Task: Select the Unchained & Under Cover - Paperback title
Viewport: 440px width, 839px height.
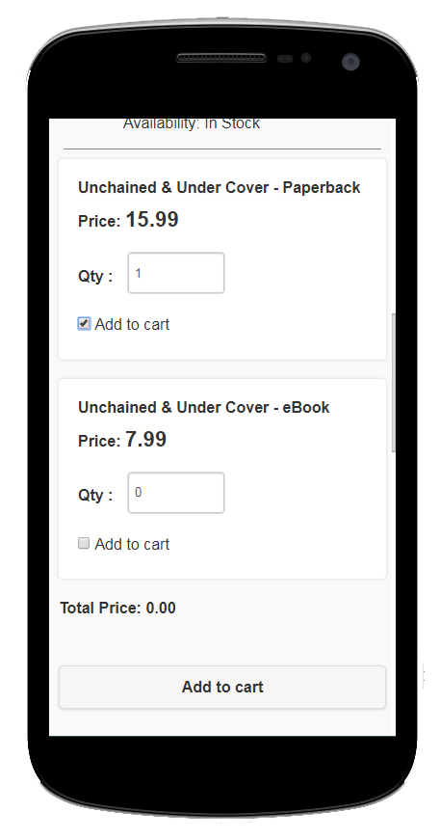Action: (x=219, y=187)
